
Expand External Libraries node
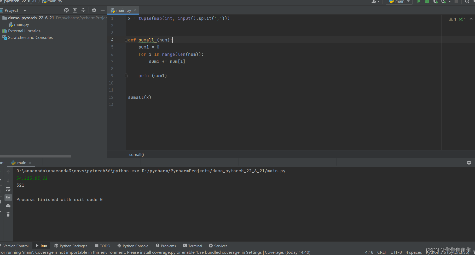point(24,31)
